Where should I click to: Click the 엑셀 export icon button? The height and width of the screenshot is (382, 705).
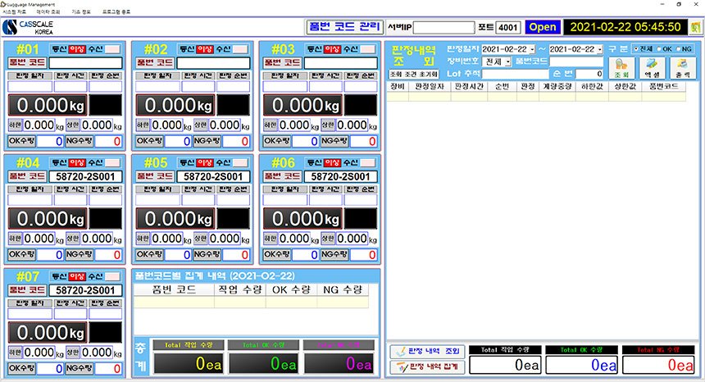tap(652, 67)
